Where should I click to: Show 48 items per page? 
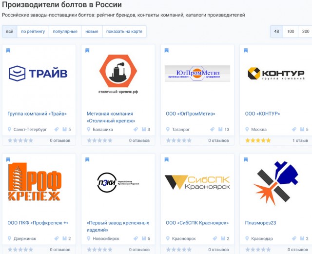click(276, 32)
